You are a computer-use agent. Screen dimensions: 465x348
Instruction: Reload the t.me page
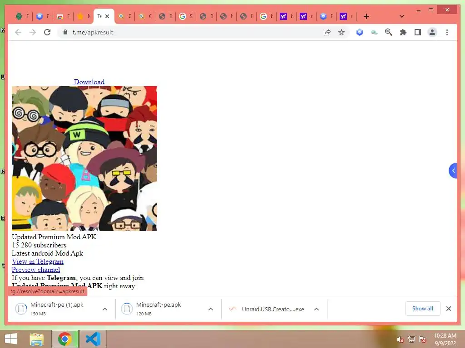[47, 32]
